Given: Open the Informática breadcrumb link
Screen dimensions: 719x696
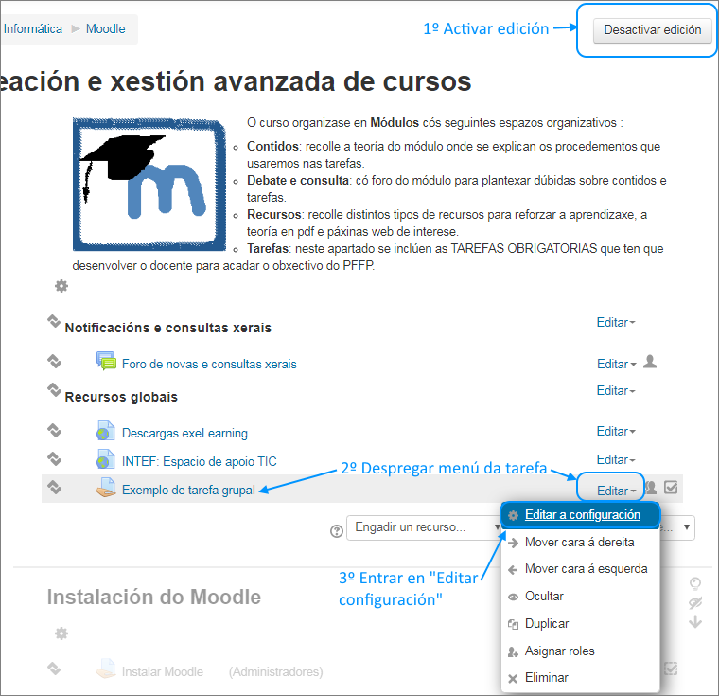Looking at the screenshot, I should pyautogui.click(x=32, y=29).
